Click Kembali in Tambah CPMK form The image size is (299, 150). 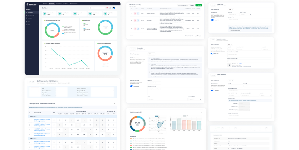point(213,5)
